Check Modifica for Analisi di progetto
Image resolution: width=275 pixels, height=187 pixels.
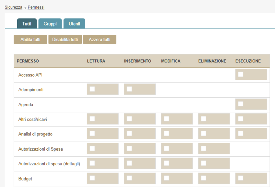(x=166, y=133)
